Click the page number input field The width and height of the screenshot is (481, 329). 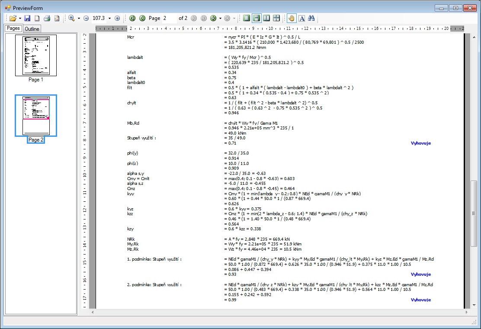coord(169,18)
